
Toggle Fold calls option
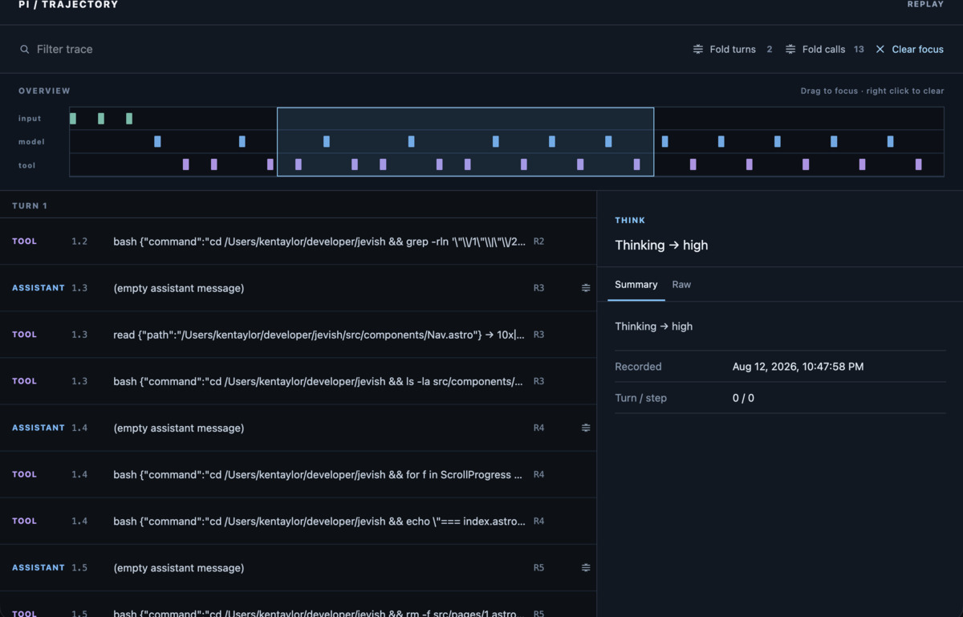825,50
